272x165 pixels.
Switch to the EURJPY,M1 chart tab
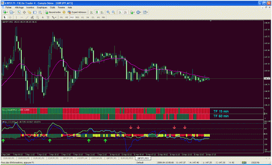point(53,158)
